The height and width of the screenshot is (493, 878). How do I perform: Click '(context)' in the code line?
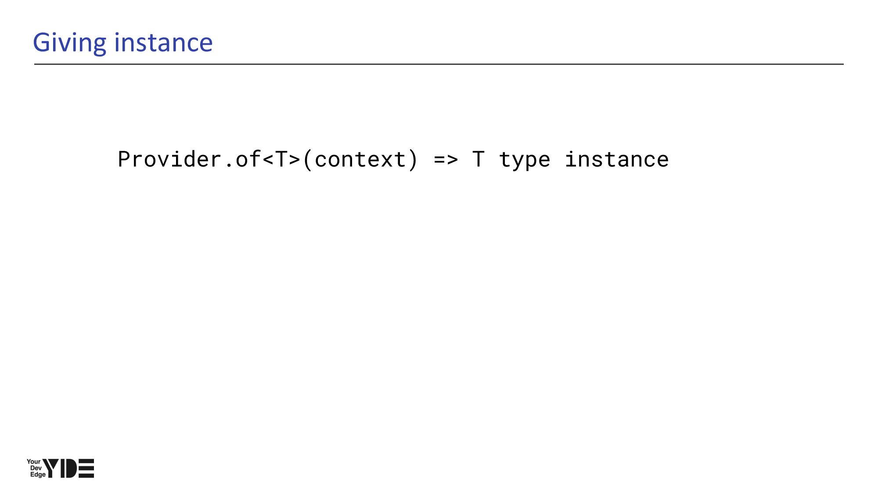tap(360, 159)
